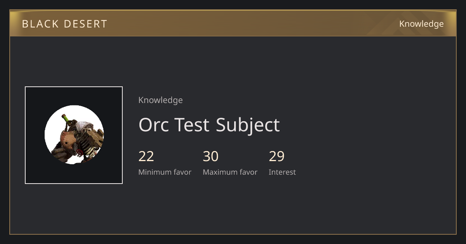Select the square image frame around the portrait
The width and height of the screenshot is (466, 244).
point(74,135)
